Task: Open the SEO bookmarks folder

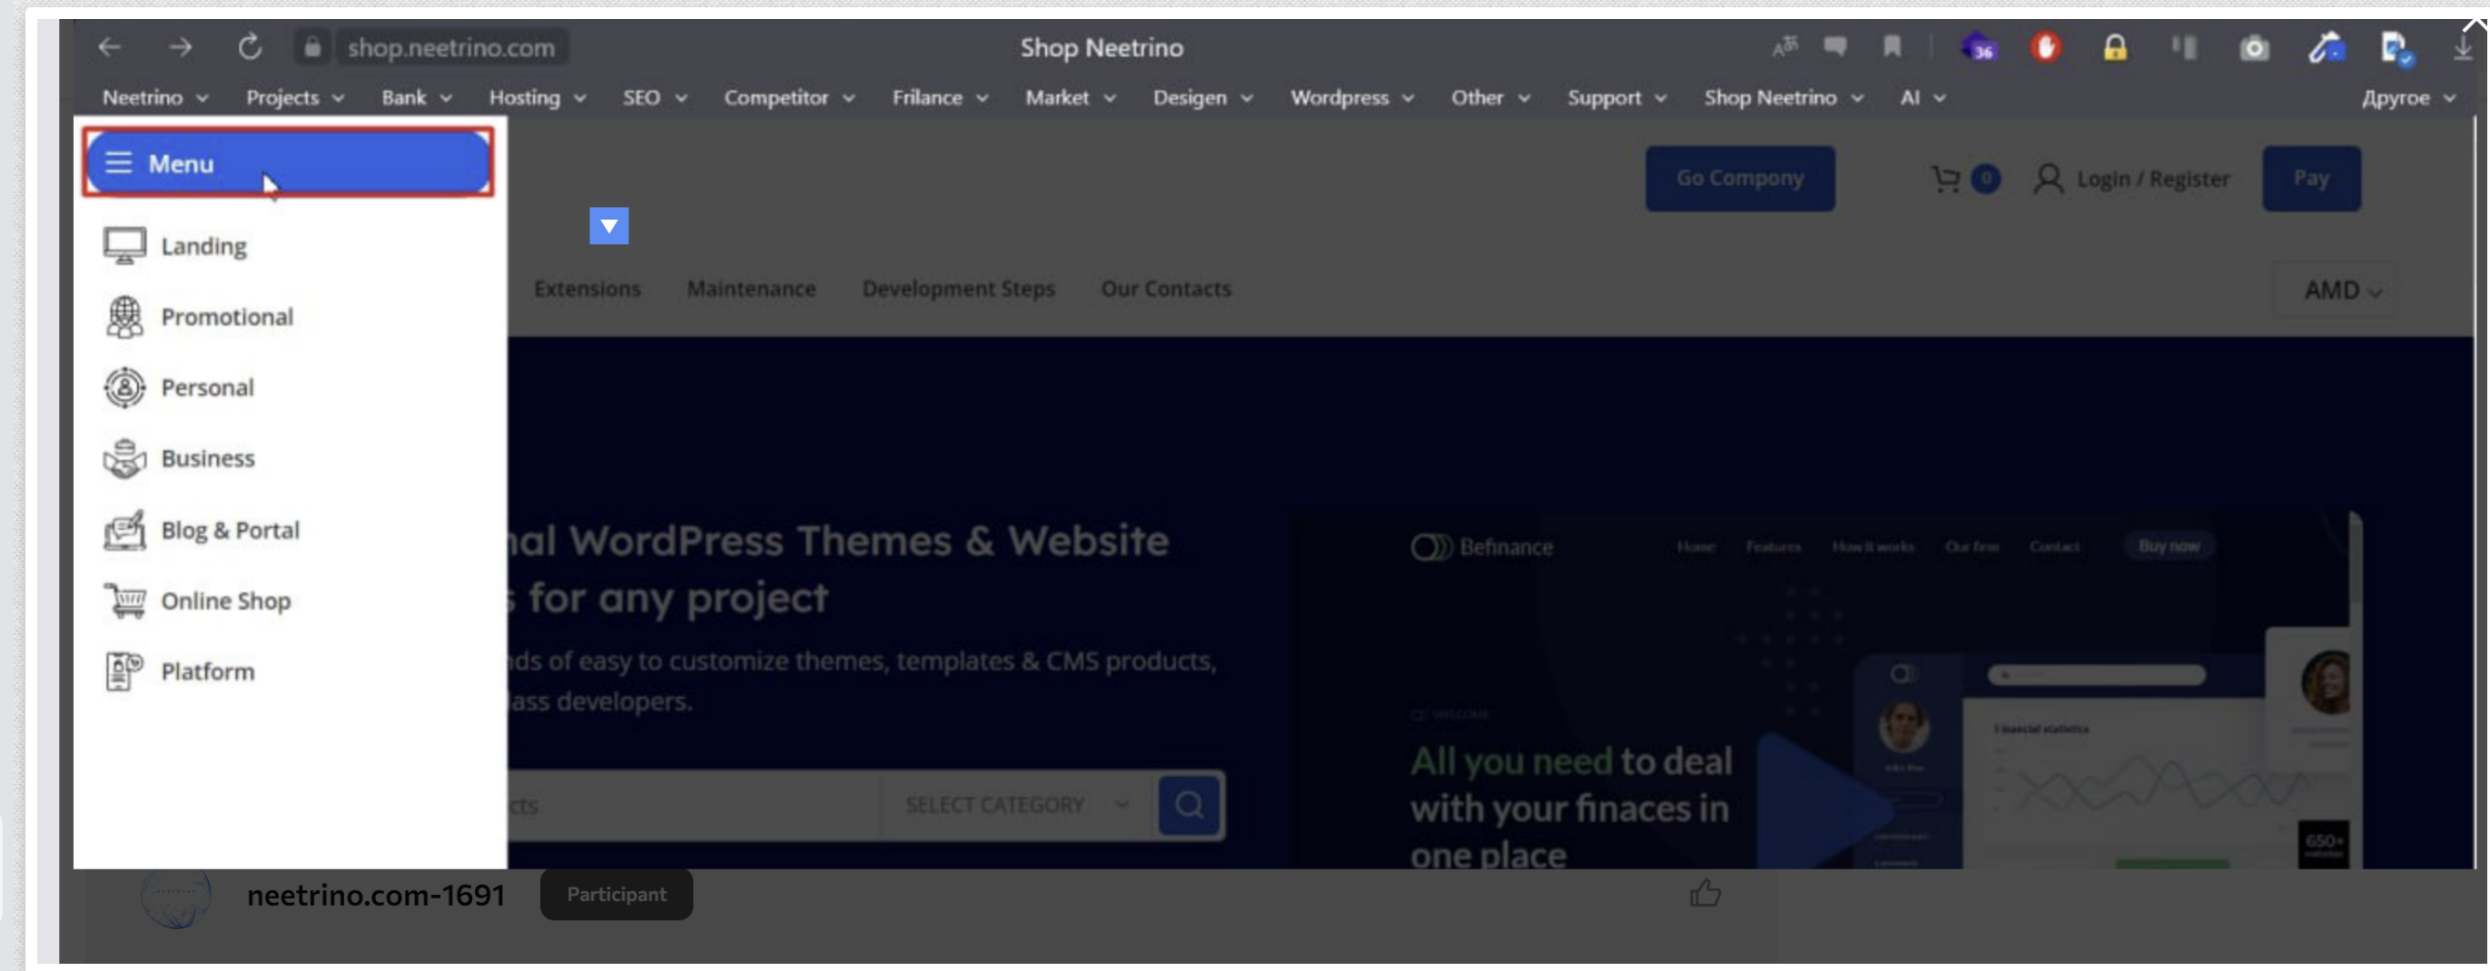Action: (x=655, y=98)
